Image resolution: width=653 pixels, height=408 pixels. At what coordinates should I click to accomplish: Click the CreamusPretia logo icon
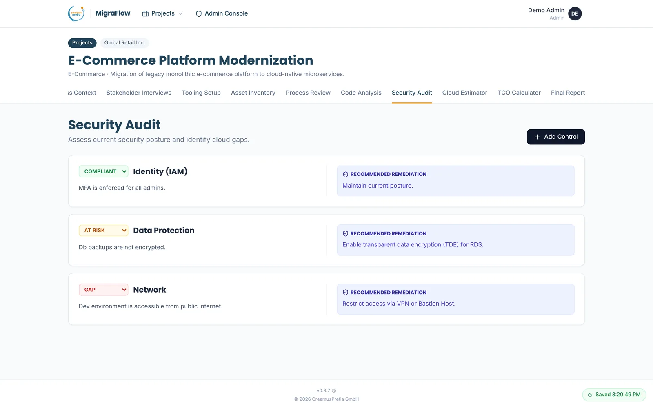pyautogui.click(x=76, y=13)
